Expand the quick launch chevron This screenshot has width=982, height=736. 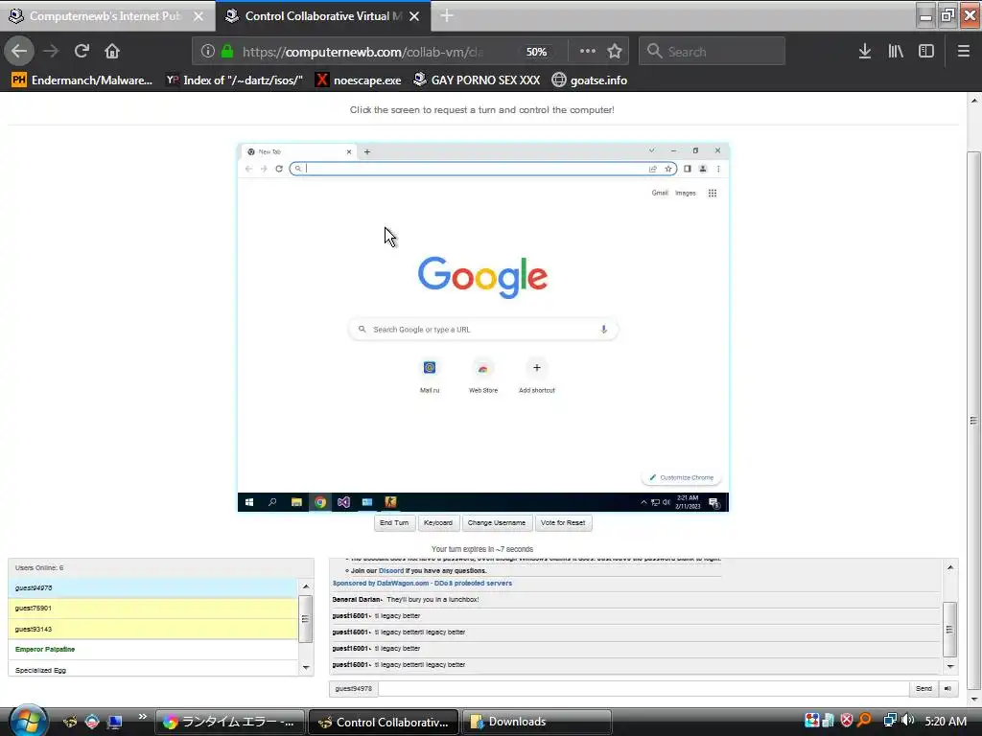coord(143,717)
